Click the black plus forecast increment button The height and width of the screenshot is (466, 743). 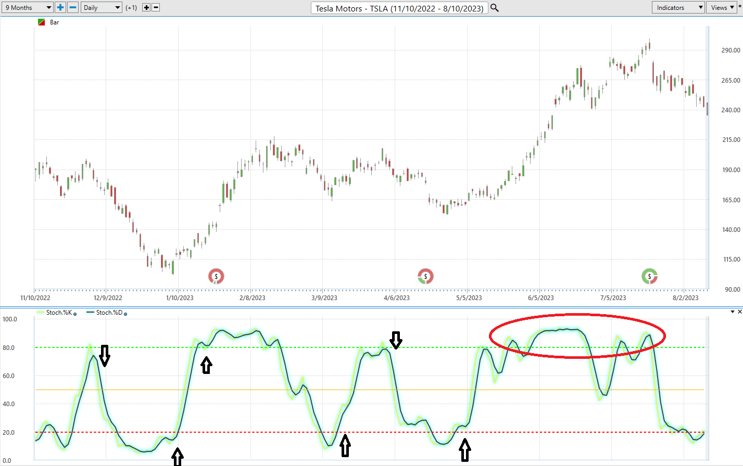[x=146, y=7]
